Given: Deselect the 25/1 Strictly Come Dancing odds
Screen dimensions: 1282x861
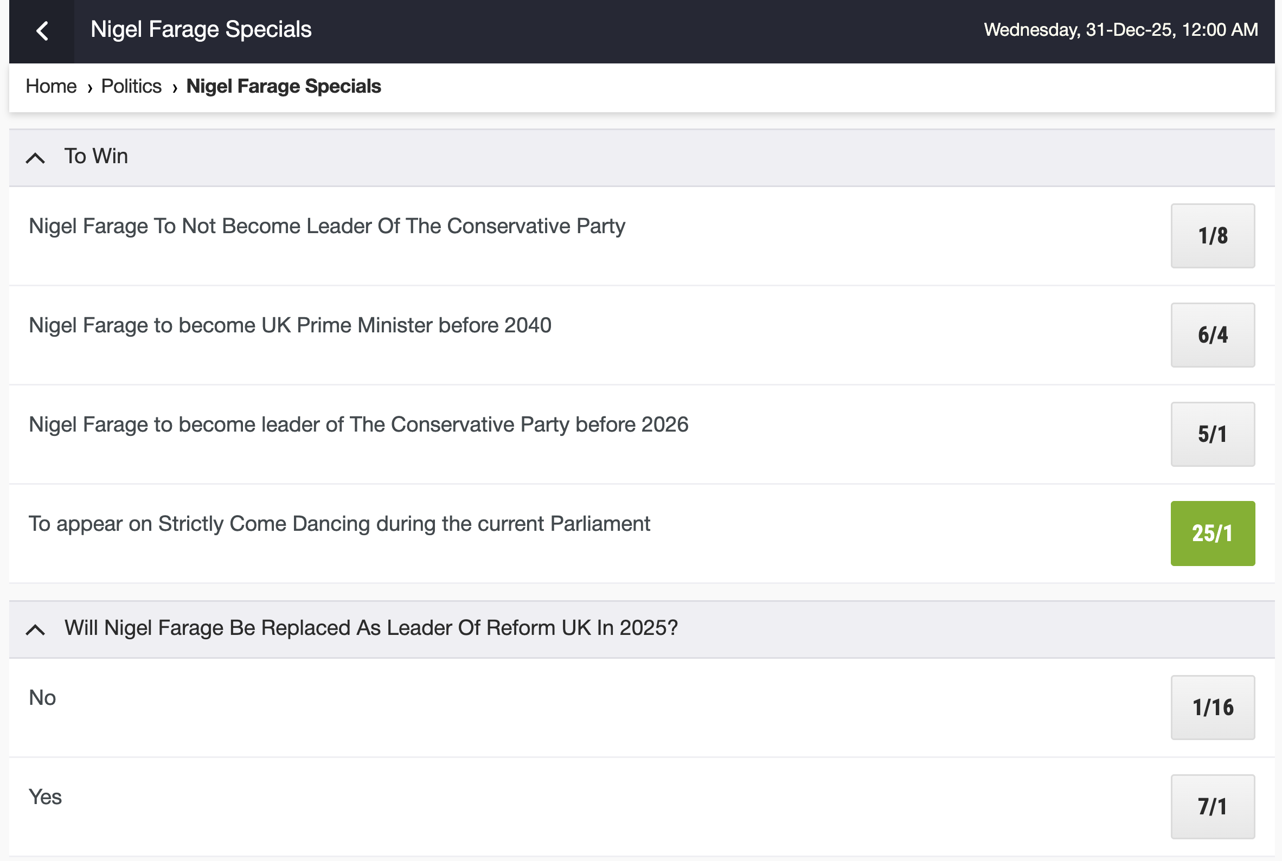Looking at the screenshot, I should tap(1212, 533).
